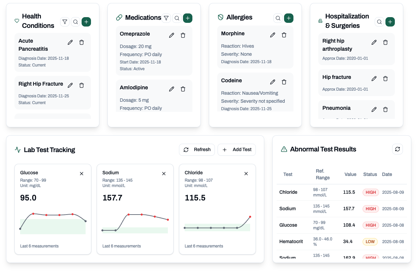This screenshot has height=274, width=416.
Task: Open filter for Medications list
Action: 166,18
